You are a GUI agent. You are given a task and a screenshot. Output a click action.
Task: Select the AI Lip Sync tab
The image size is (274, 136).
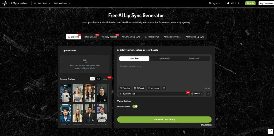click(74, 37)
